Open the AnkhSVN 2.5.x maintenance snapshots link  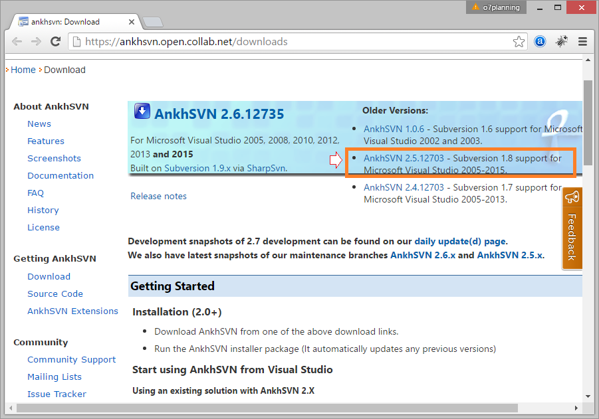[510, 255]
